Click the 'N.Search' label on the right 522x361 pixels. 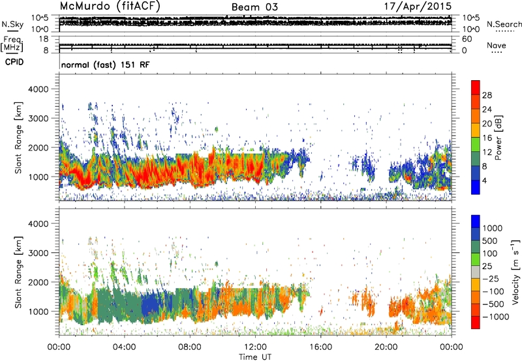[504, 24]
